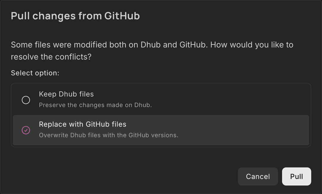This screenshot has height=194, width=322.
Task: Click empty space right of Keep Dhub description
Action: (x=233, y=105)
